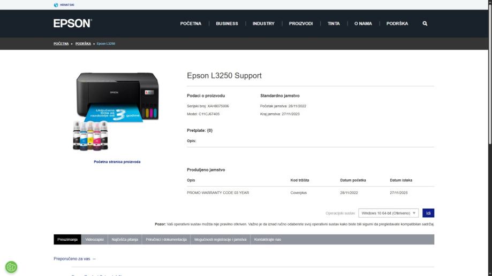Switch to the Videozapisi tab
The height and width of the screenshot is (276, 492).
tap(94, 239)
